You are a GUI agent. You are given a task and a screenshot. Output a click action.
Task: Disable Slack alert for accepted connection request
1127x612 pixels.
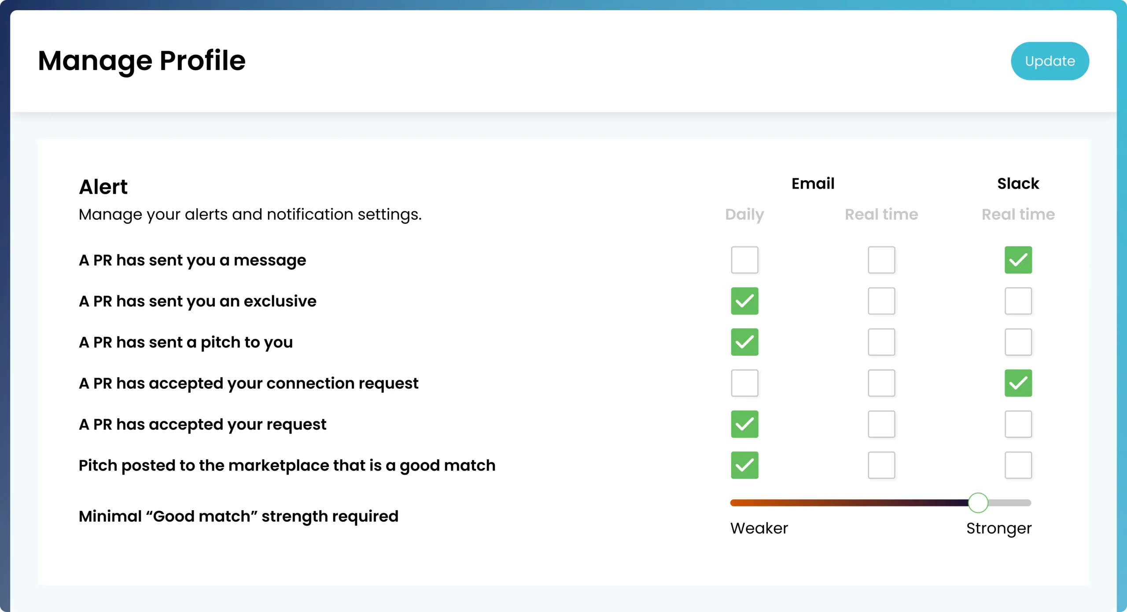tap(1018, 383)
